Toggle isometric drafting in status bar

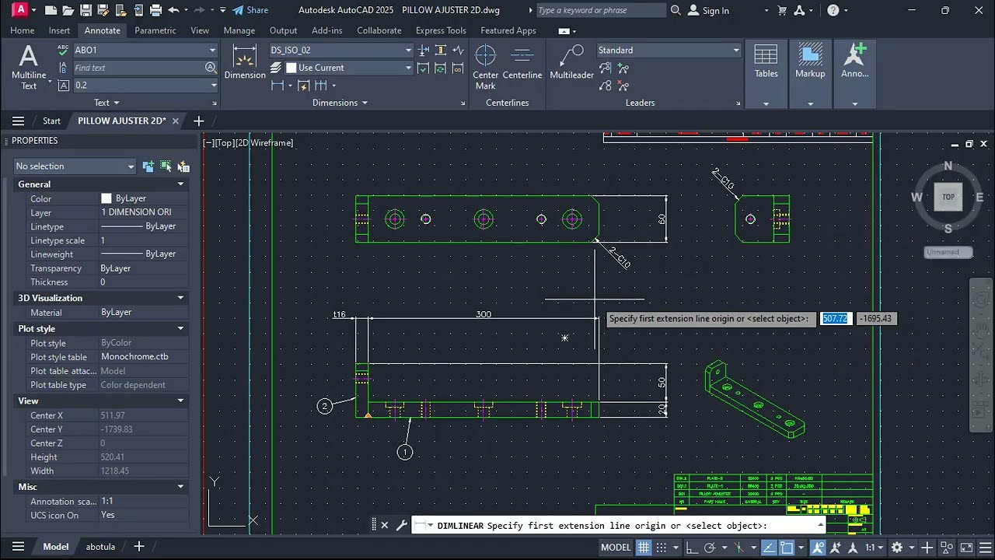pyautogui.click(x=739, y=547)
